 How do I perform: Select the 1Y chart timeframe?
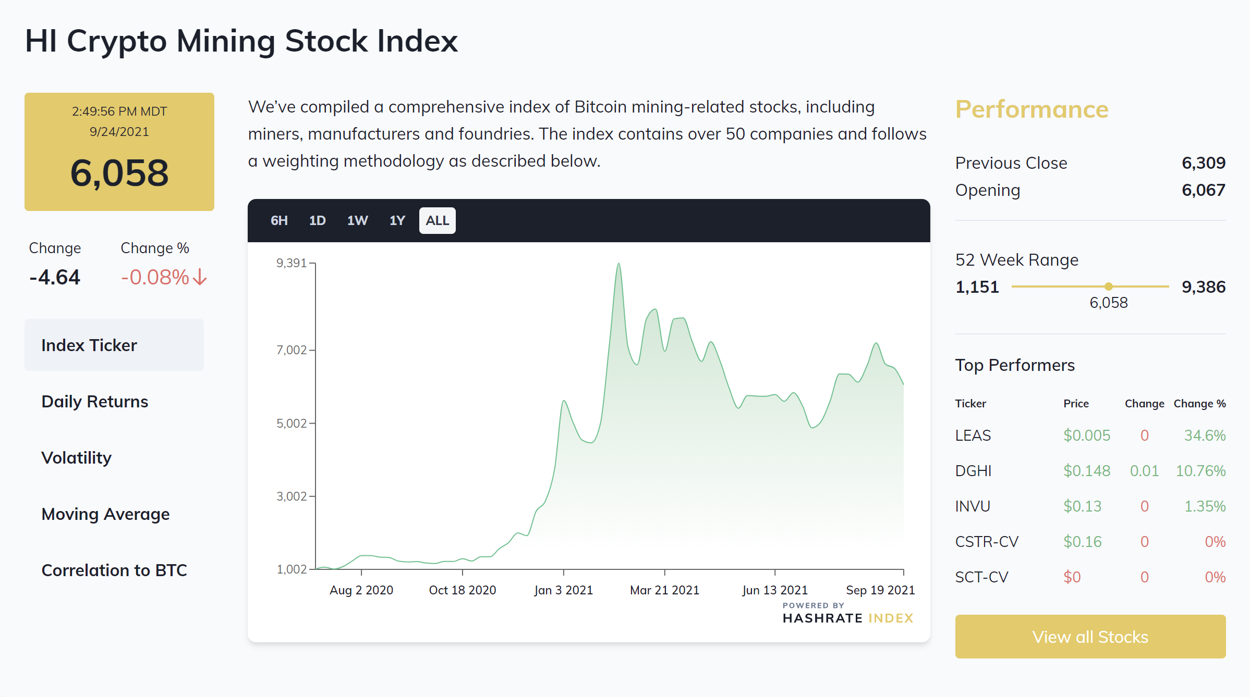click(x=397, y=220)
